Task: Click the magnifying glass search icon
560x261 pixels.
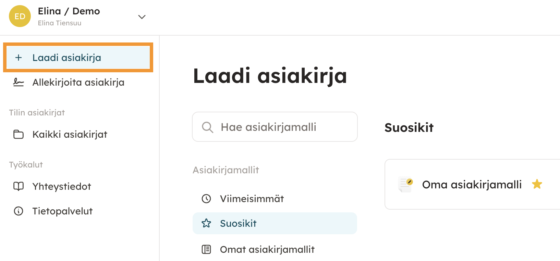Action: [207, 127]
